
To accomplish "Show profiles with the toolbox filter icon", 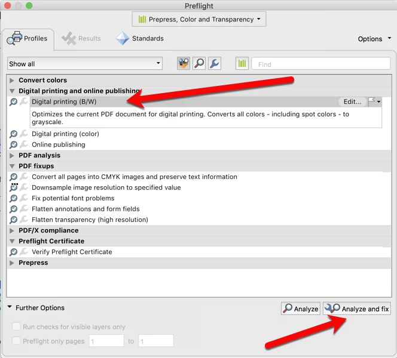I will pyautogui.click(x=184, y=63).
